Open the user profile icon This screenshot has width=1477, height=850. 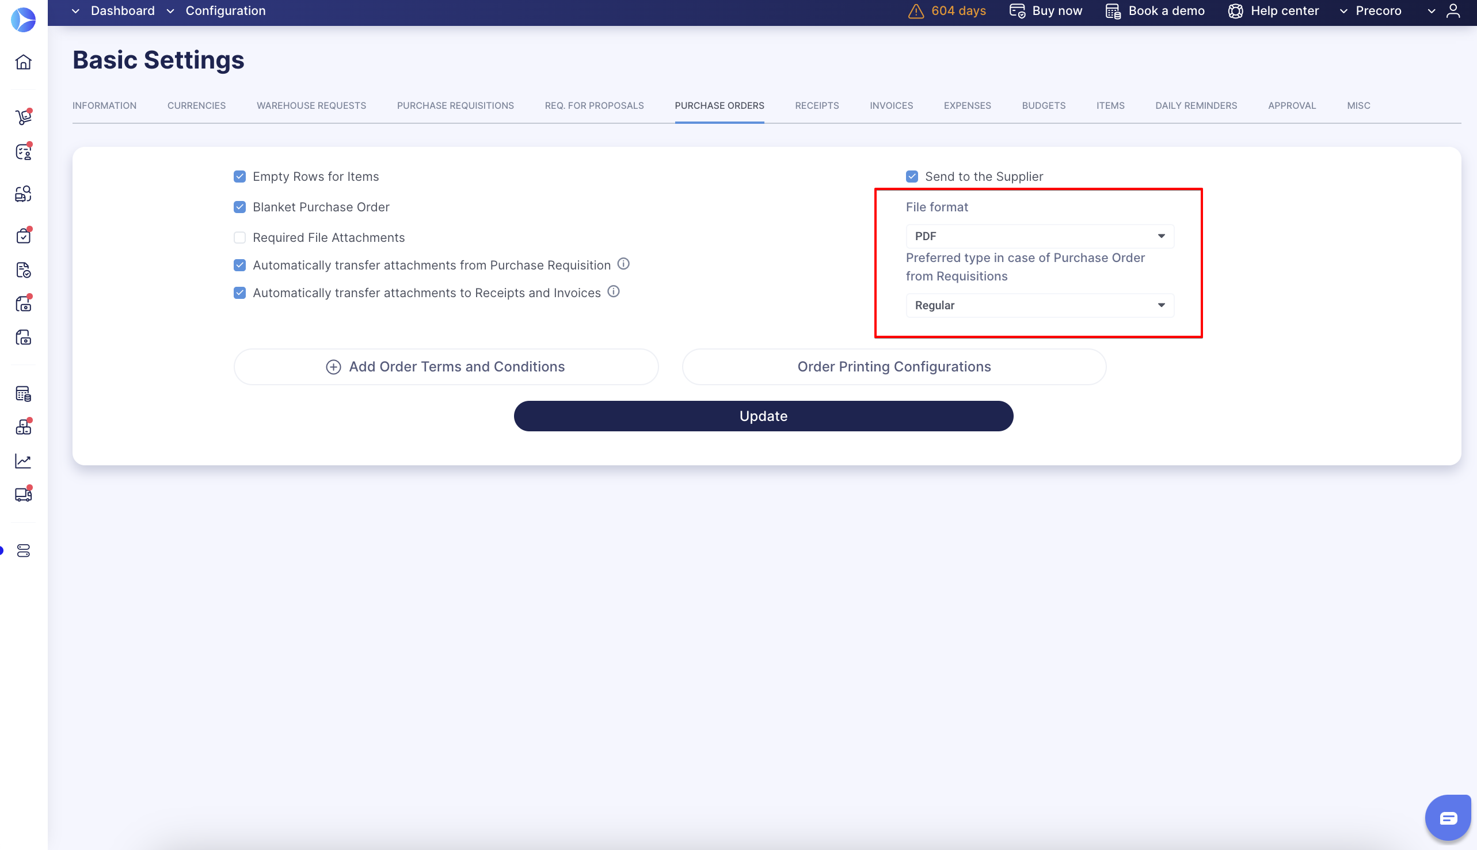click(x=1453, y=11)
